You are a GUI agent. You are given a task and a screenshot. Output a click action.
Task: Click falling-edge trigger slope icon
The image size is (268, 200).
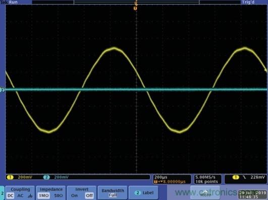point(245,177)
